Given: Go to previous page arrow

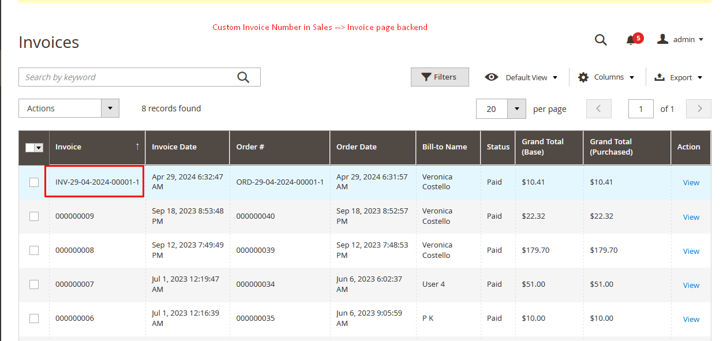Looking at the screenshot, I should 598,108.
